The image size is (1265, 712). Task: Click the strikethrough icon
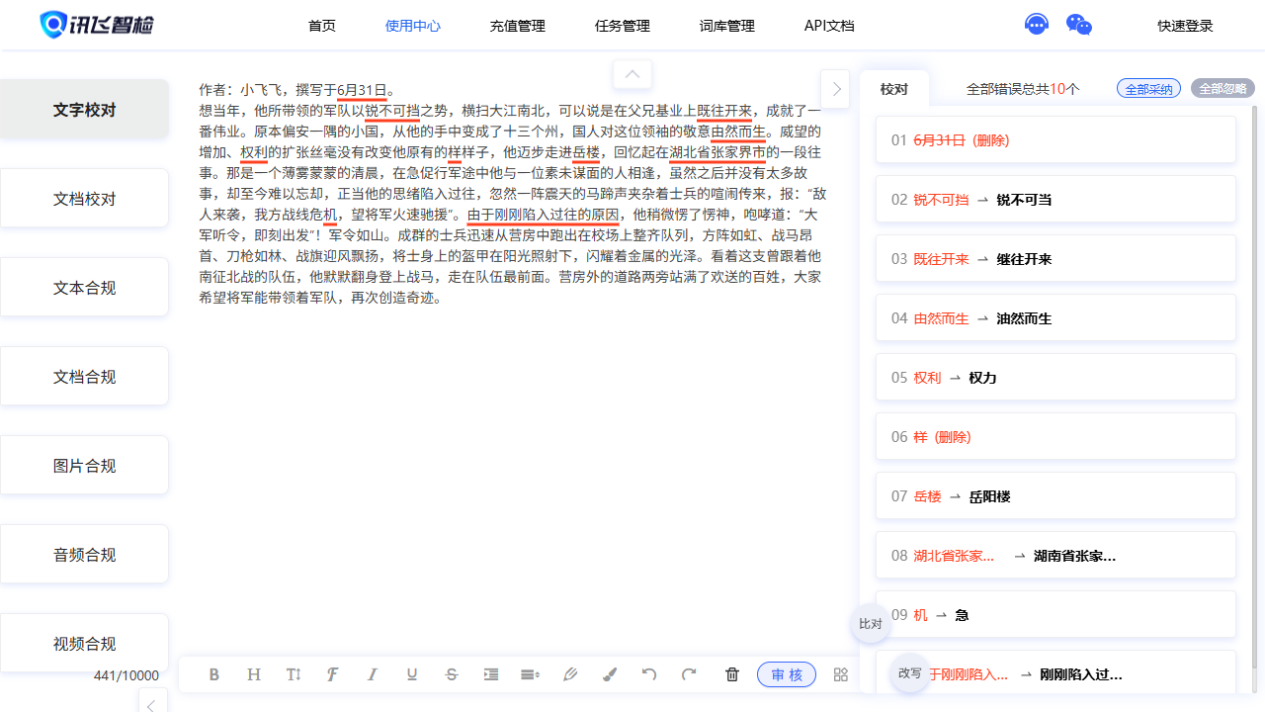pyautogui.click(x=452, y=674)
